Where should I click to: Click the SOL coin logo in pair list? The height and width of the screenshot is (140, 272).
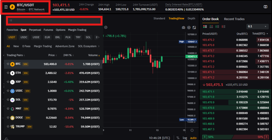tap(12, 100)
